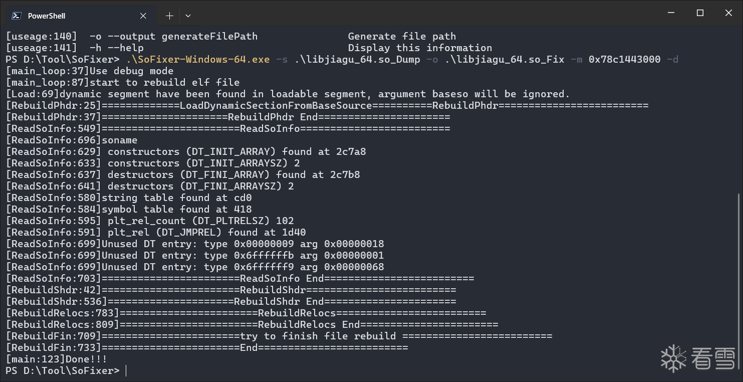Minimize the terminal window

pos(671,13)
